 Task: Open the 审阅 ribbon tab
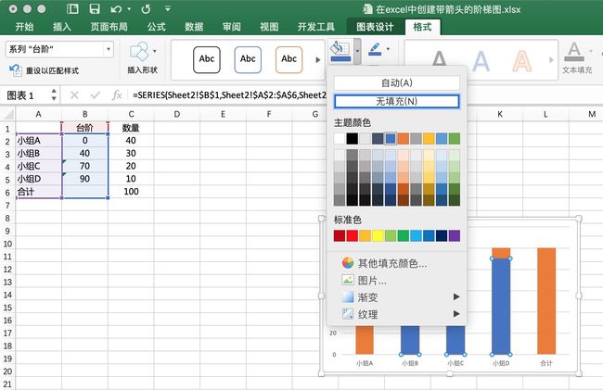[x=232, y=27]
